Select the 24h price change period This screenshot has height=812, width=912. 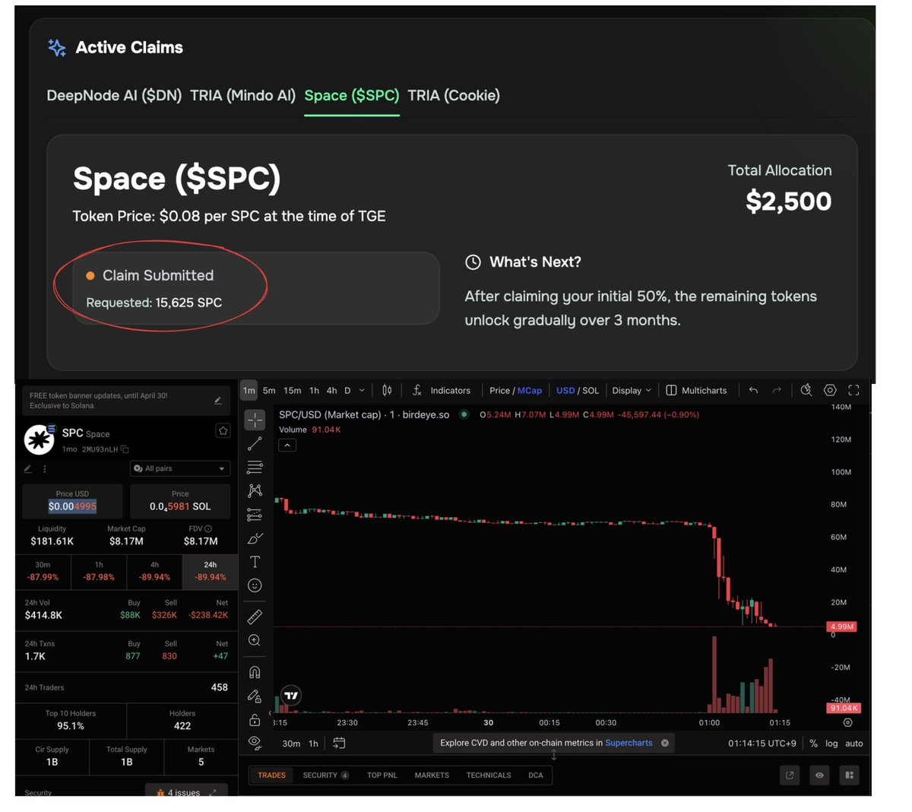click(211, 571)
